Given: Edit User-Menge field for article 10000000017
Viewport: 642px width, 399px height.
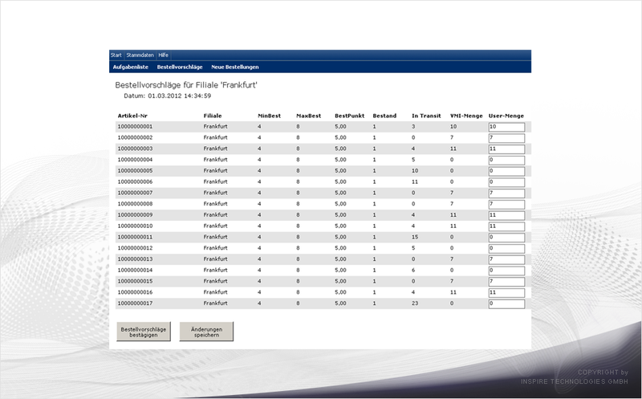Looking at the screenshot, I should pyautogui.click(x=506, y=304).
